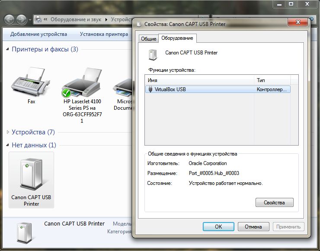Click the device icon in Hardware tab header
The image size is (320, 251).
[153, 55]
